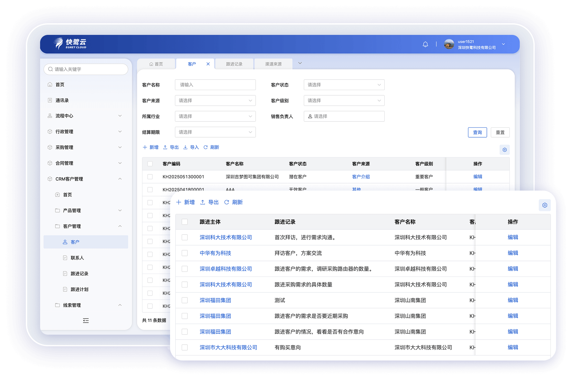Open column settings gear on follow-up panel
This screenshot has width=569, height=376.
[545, 205]
